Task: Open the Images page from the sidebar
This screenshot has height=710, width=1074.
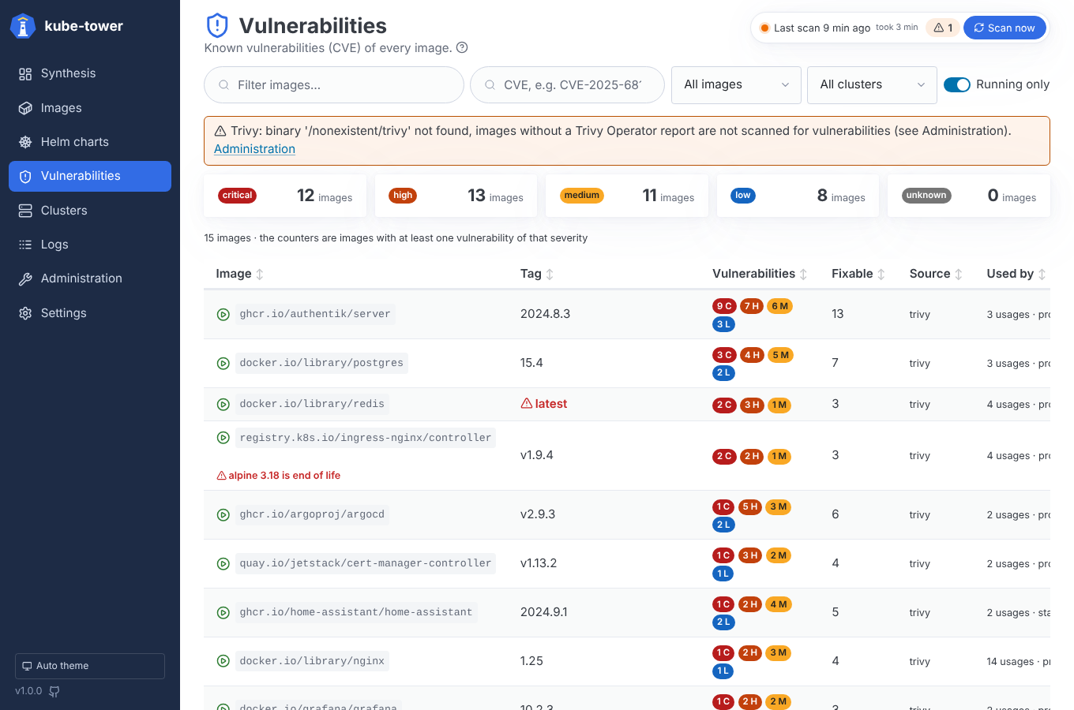Action: pyautogui.click(x=90, y=108)
